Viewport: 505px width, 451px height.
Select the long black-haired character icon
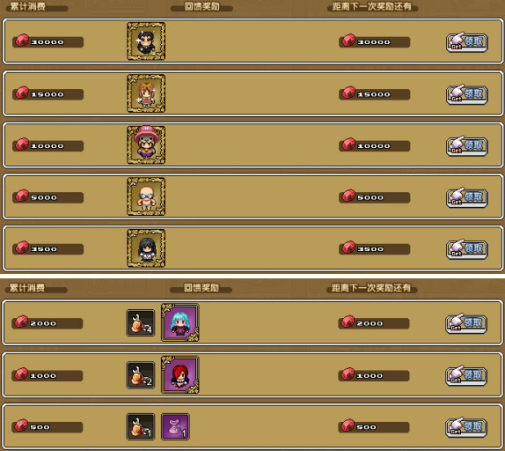tap(146, 248)
